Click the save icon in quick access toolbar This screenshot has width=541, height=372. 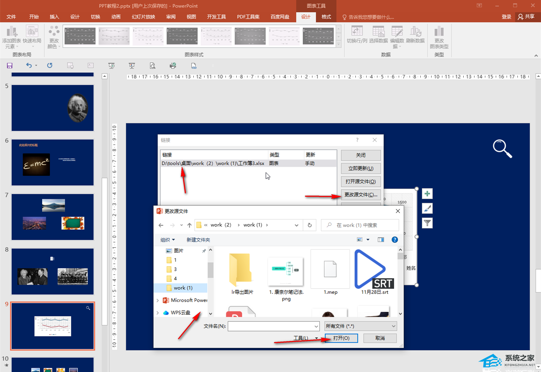tap(10, 66)
